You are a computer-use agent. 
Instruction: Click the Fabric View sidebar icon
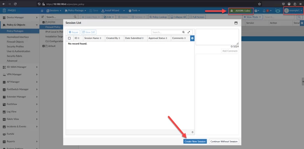tap(4, 119)
